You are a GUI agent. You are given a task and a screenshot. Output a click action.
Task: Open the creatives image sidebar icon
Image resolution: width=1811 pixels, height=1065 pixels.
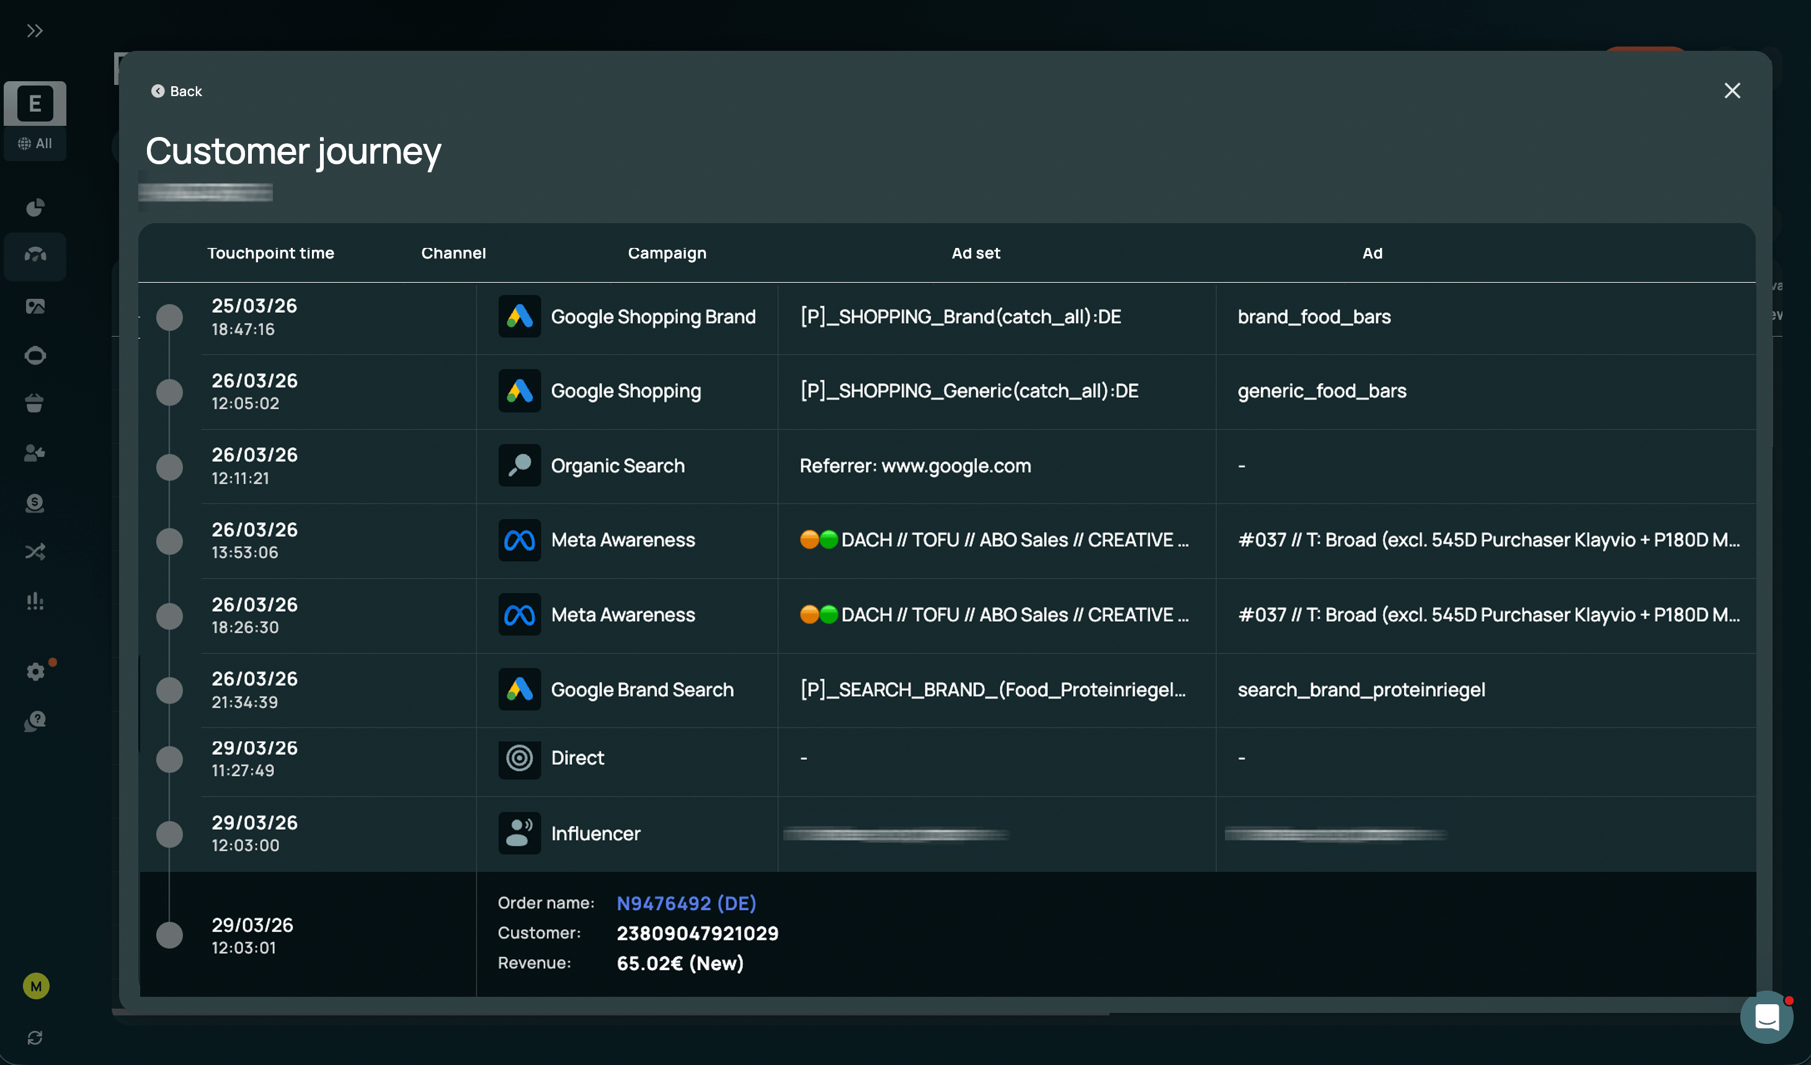(35, 307)
